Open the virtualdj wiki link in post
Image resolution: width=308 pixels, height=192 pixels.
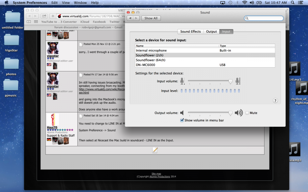[102, 91]
